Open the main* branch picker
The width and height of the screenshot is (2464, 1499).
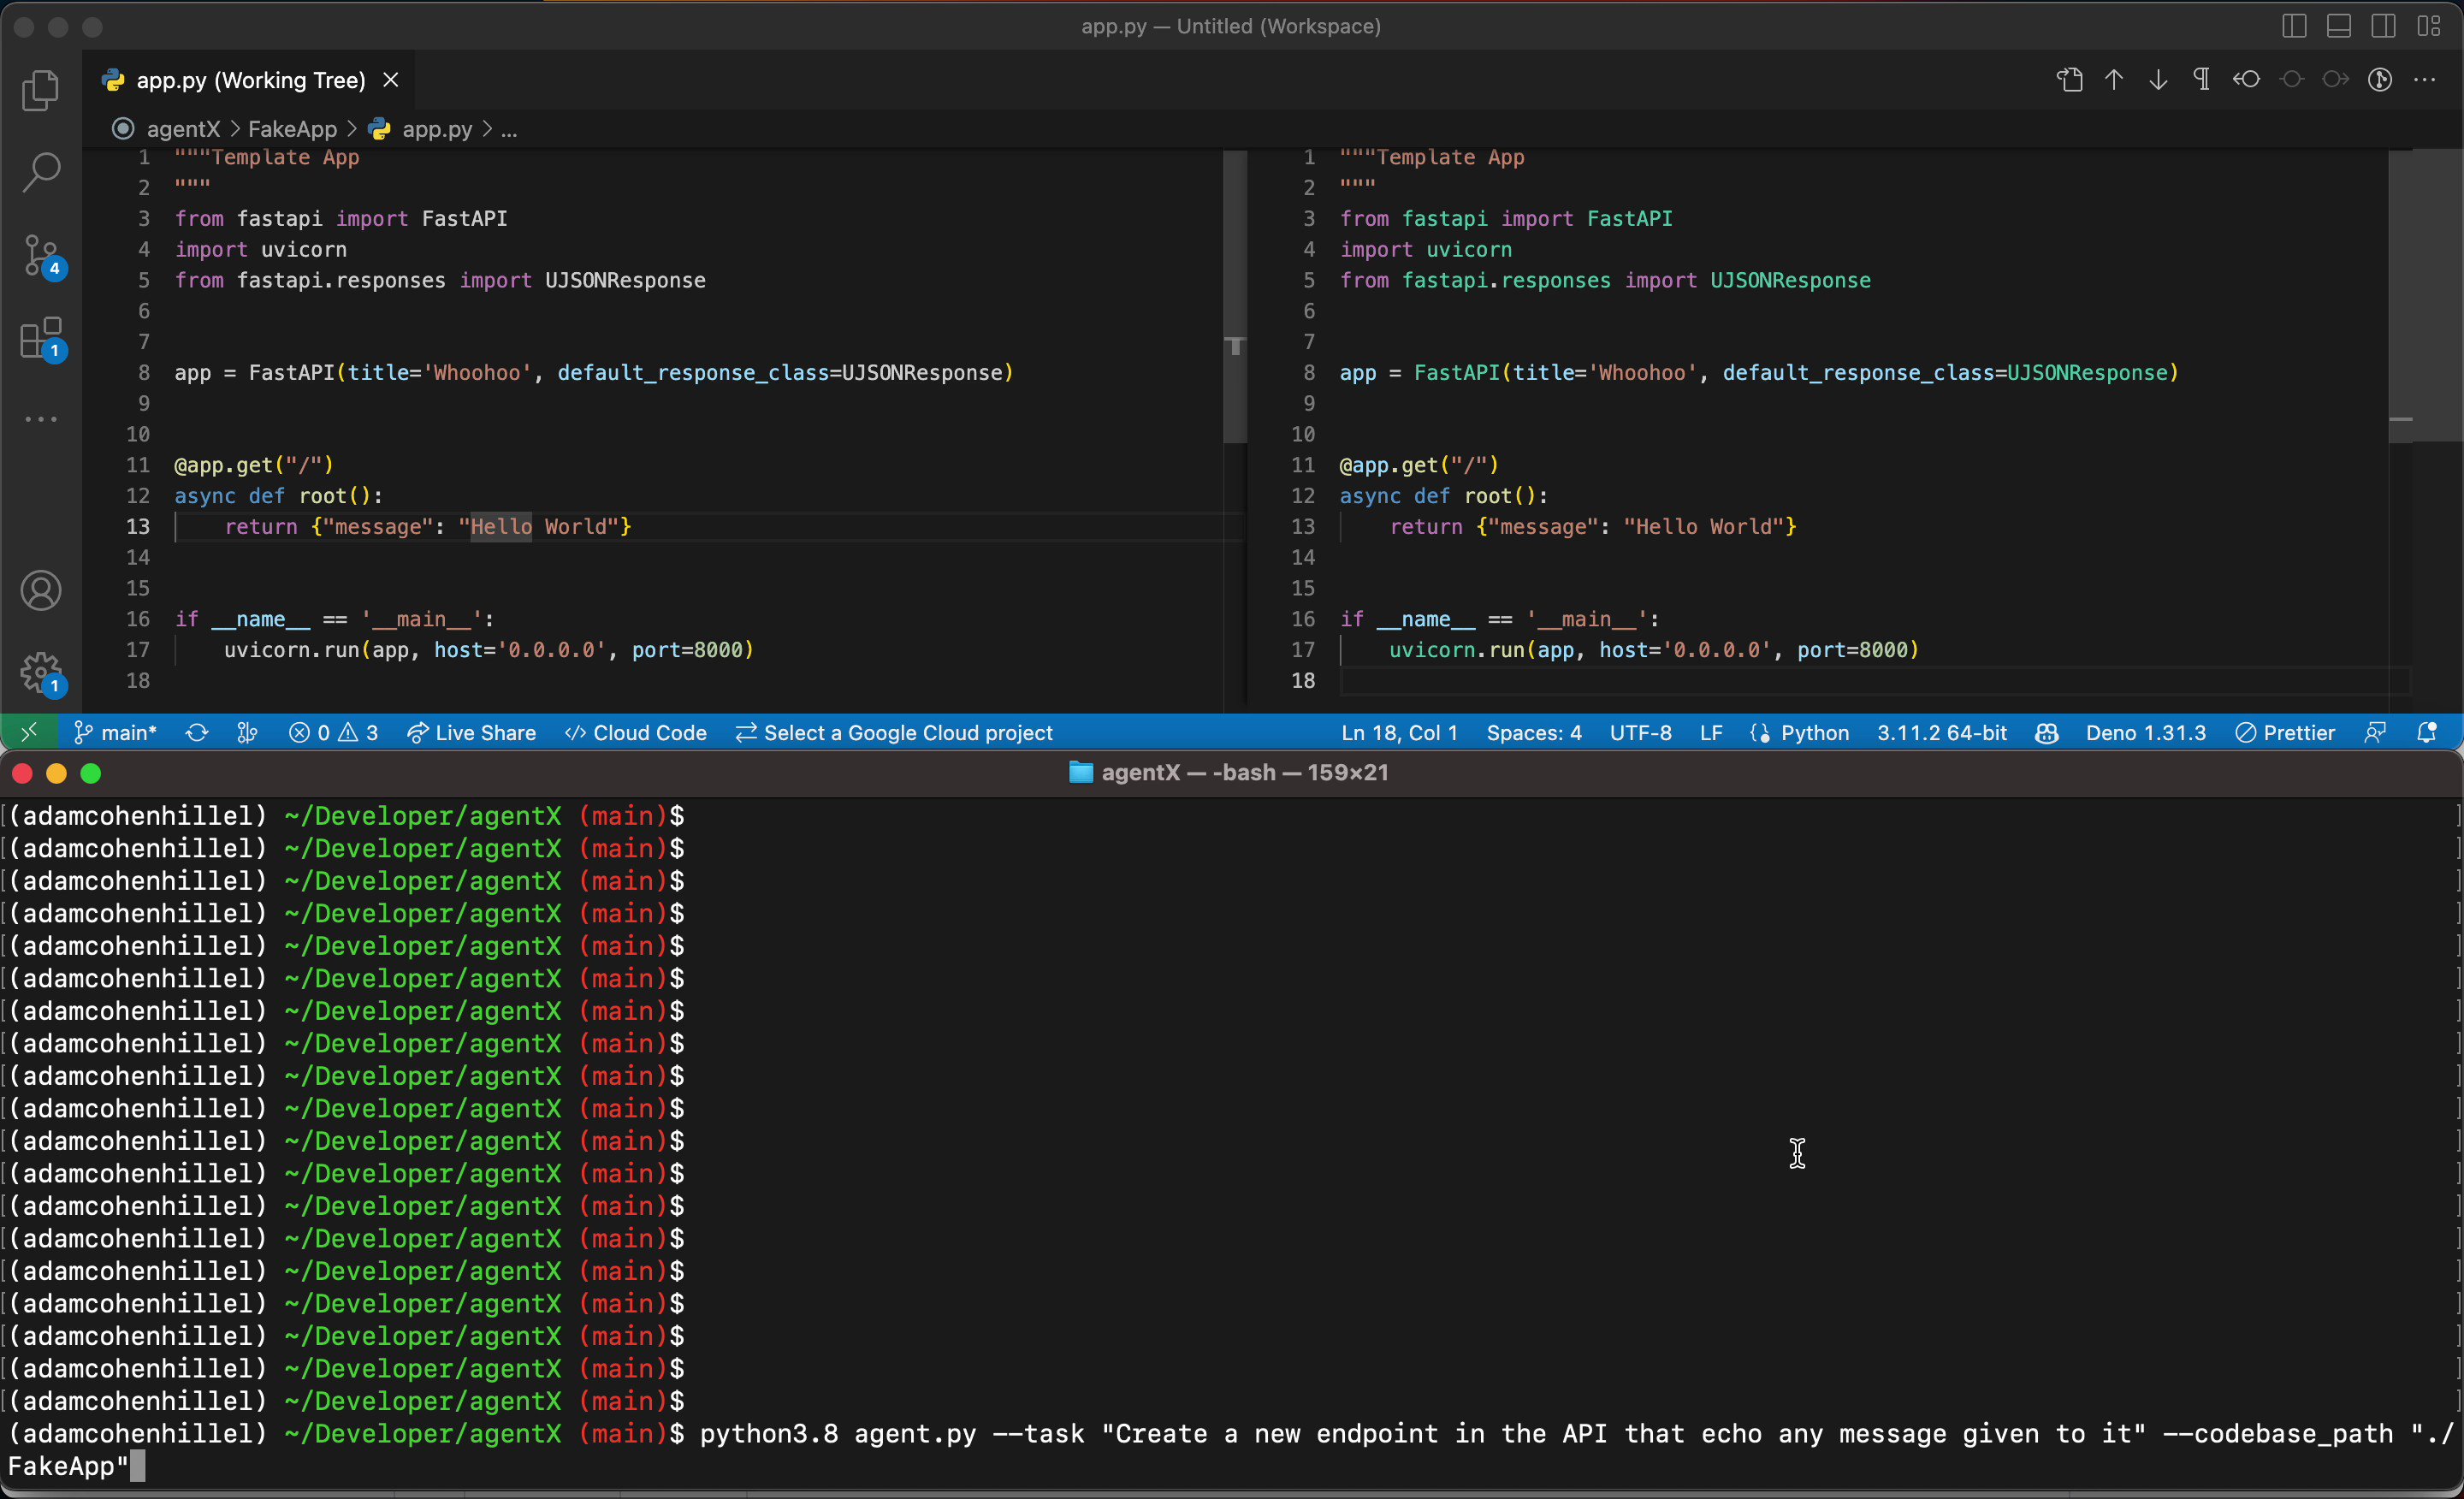tap(116, 733)
